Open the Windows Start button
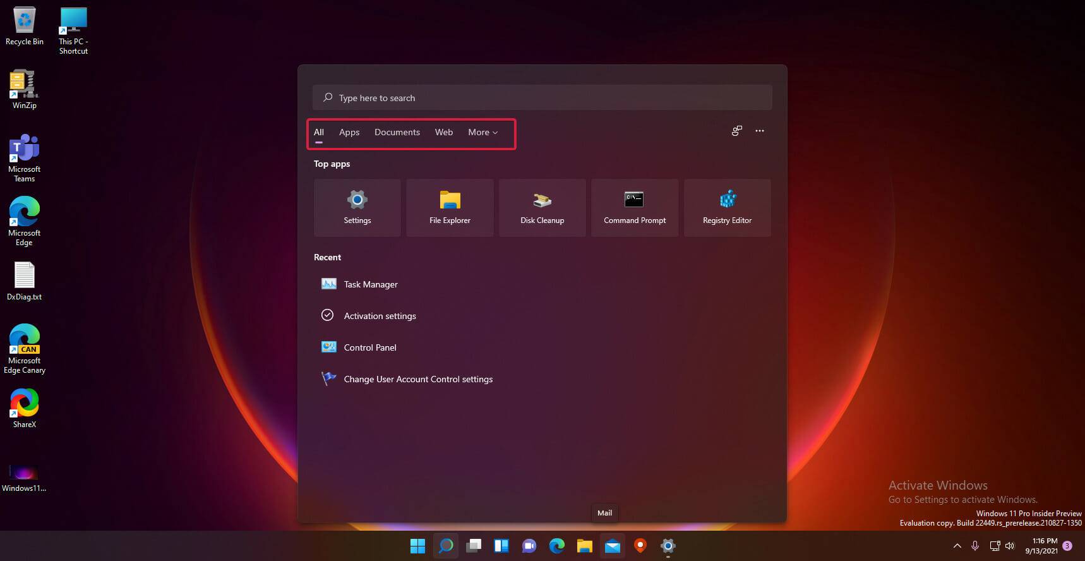1085x561 pixels. click(x=418, y=546)
